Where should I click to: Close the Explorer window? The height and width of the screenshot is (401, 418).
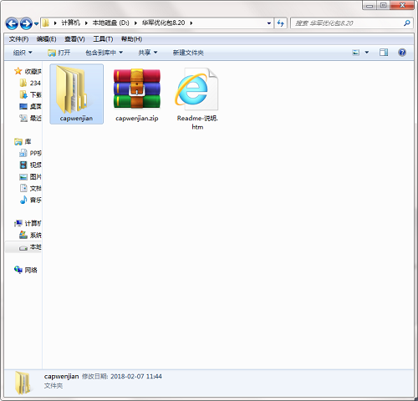point(402,6)
